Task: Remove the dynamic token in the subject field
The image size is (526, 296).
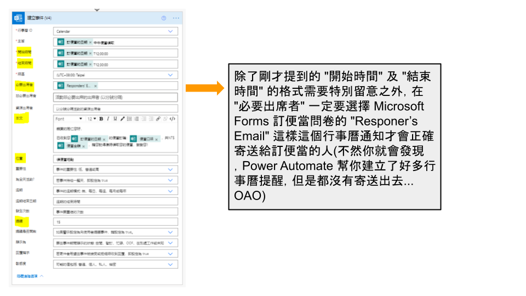Action: click(90, 43)
